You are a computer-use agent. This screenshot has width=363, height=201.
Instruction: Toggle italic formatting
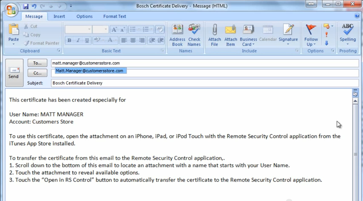tap(78, 40)
